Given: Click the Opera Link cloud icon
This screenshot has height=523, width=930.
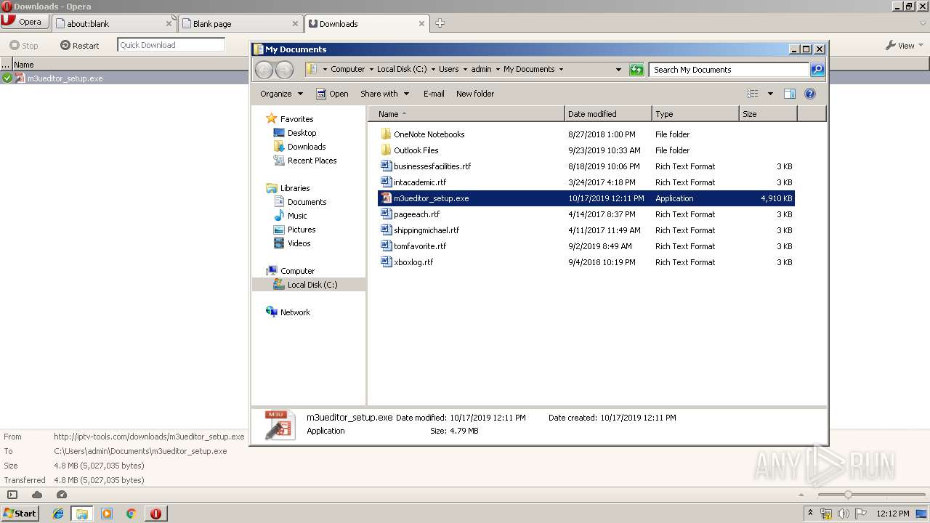Looking at the screenshot, I should pos(36,495).
